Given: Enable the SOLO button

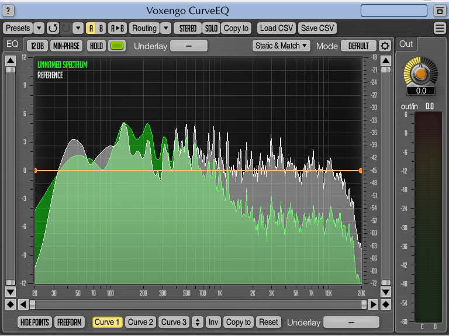Looking at the screenshot, I should tap(211, 28).
